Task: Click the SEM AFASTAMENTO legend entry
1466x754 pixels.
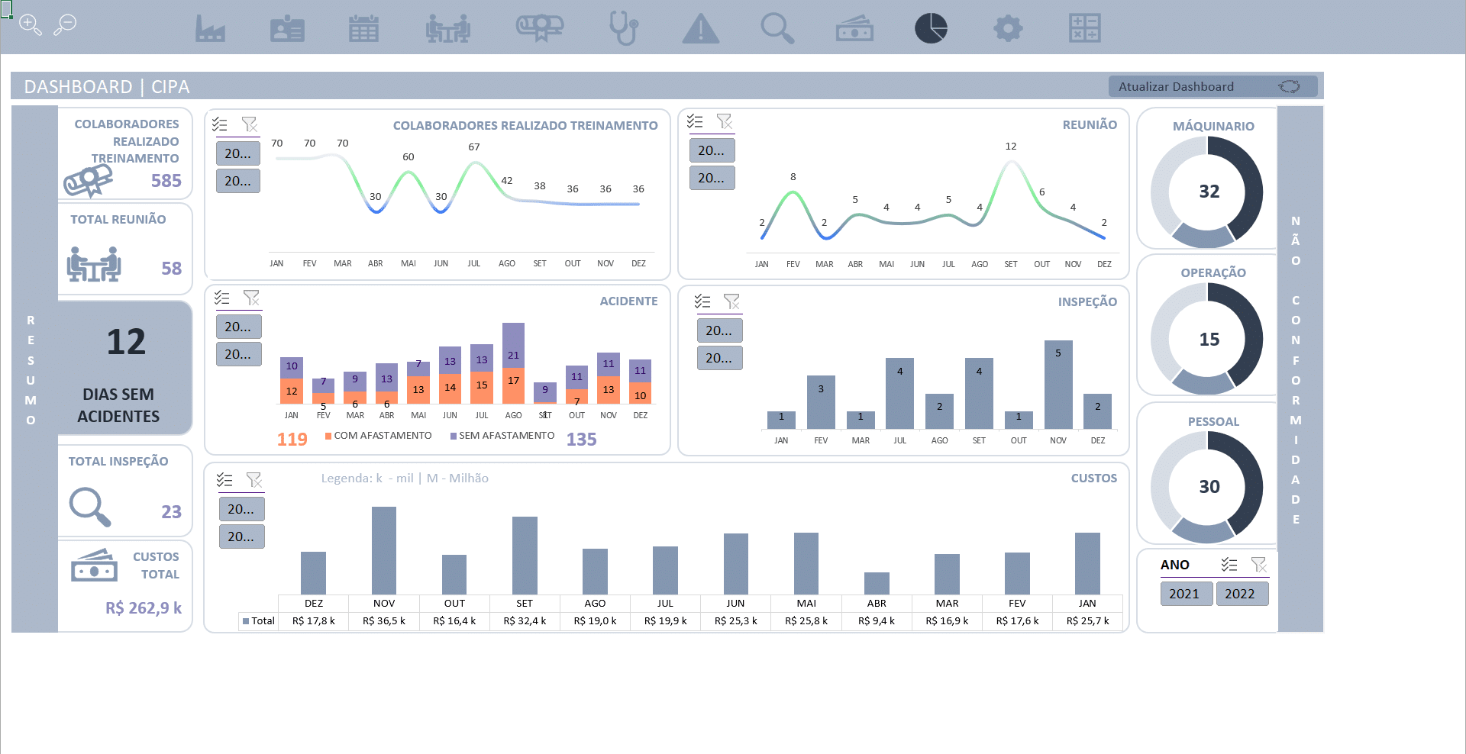Action: (502, 436)
